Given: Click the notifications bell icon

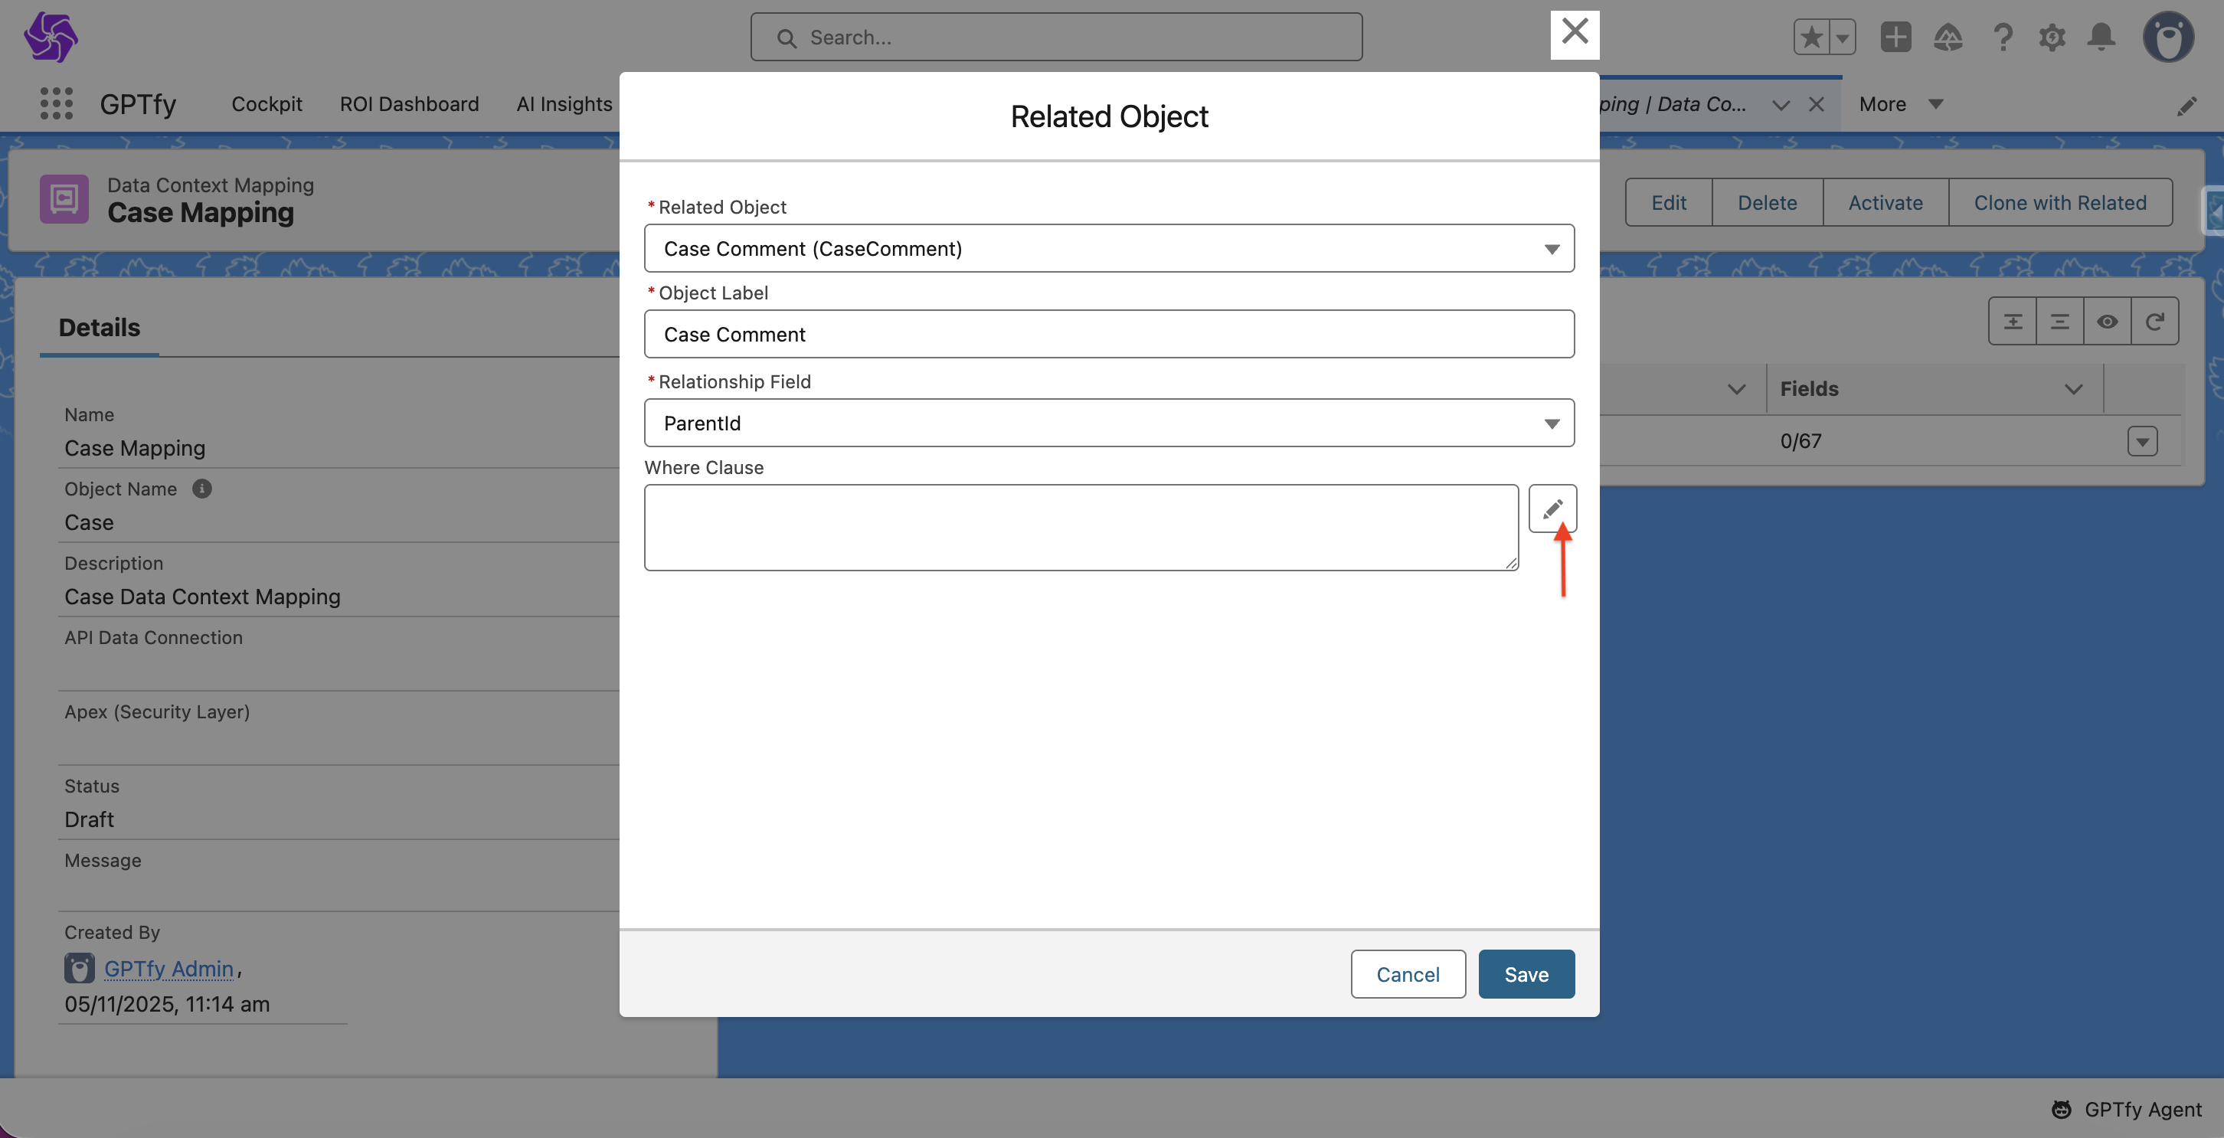Looking at the screenshot, I should click(x=2101, y=37).
